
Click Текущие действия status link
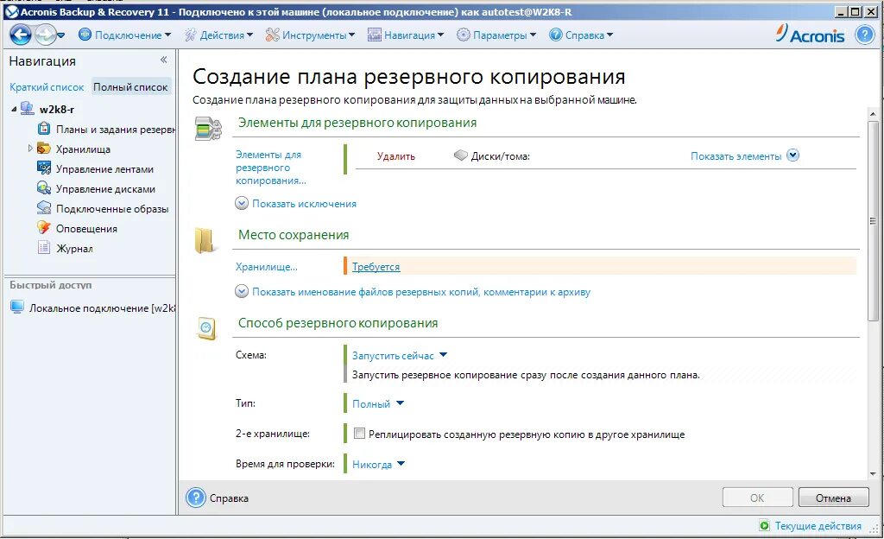tap(818, 525)
